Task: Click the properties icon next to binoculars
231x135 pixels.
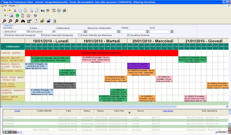Action: pyautogui.click(x=29, y=21)
